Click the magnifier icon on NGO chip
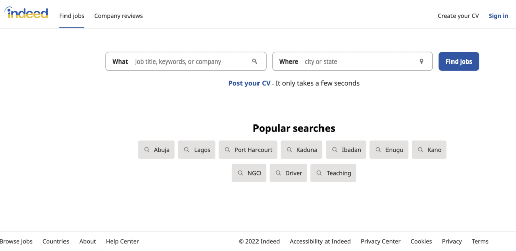516x251 pixels. click(x=240, y=173)
